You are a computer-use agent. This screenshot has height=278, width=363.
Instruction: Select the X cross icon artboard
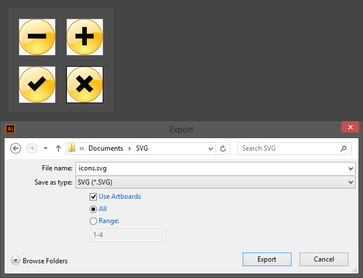85,84
